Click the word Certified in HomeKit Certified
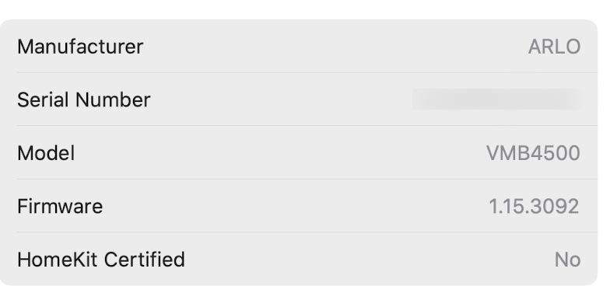This screenshot has width=610, height=300. (x=145, y=260)
